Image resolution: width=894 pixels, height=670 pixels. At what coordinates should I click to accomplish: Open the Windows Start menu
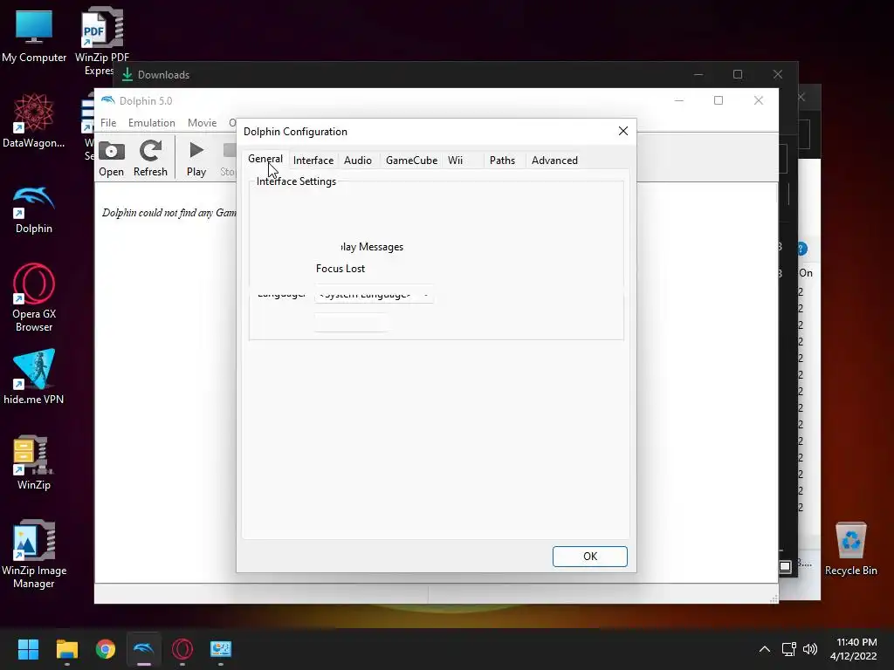point(28,649)
